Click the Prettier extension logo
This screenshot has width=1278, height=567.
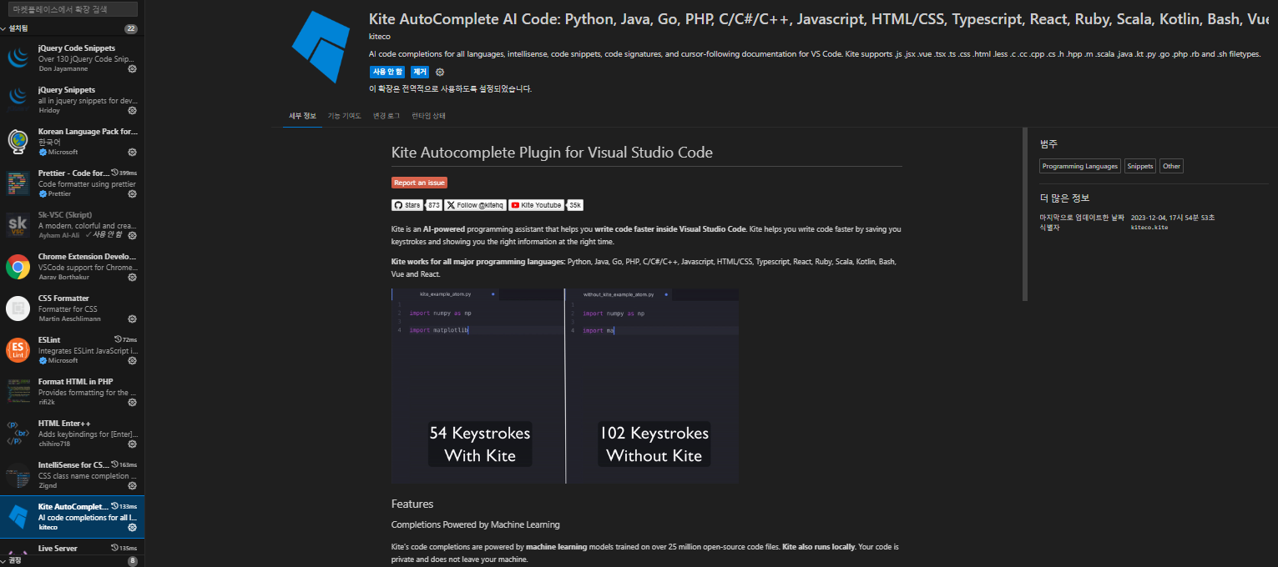coord(18,183)
